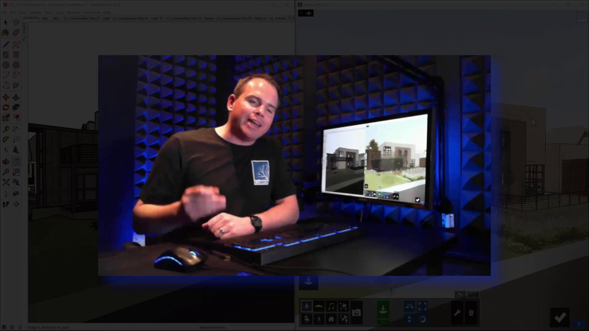Activate the Pan hand tool

[16, 162]
